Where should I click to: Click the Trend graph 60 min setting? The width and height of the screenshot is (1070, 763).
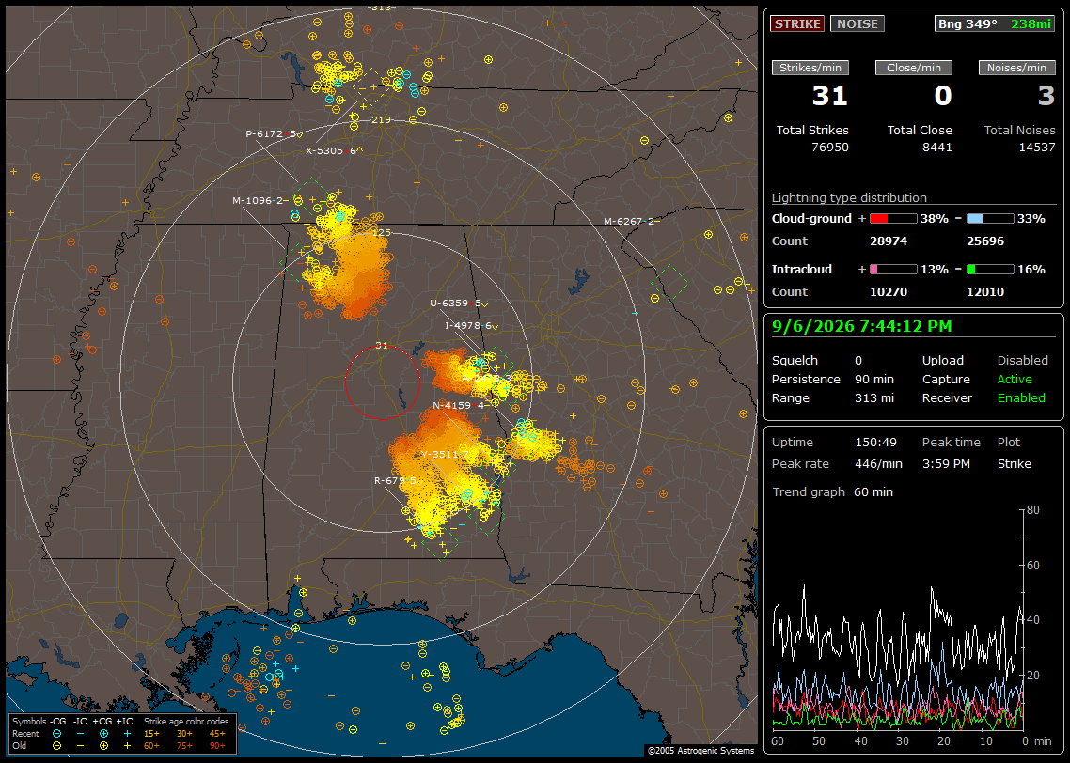pyautogui.click(x=832, y=491)
